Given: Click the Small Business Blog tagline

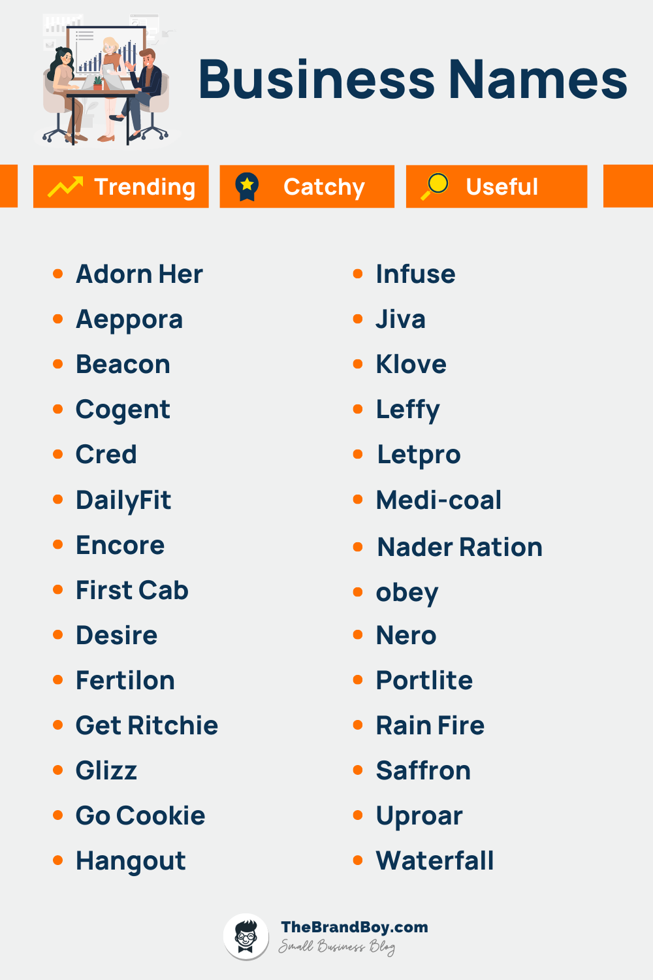Looking at the screenshot, I should point(337,947).
